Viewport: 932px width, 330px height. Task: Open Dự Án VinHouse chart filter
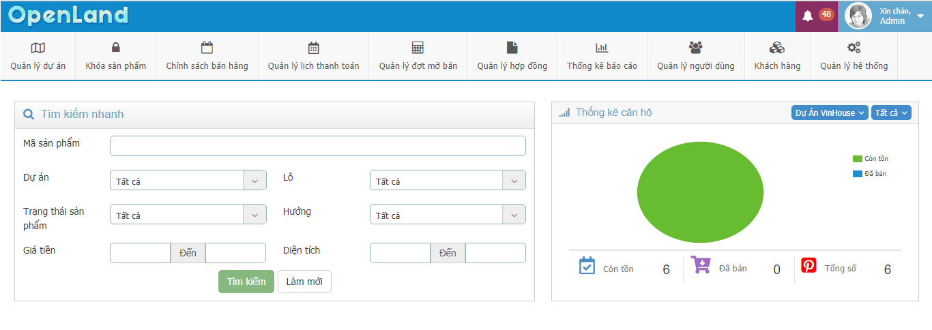[x=830, y=113]
